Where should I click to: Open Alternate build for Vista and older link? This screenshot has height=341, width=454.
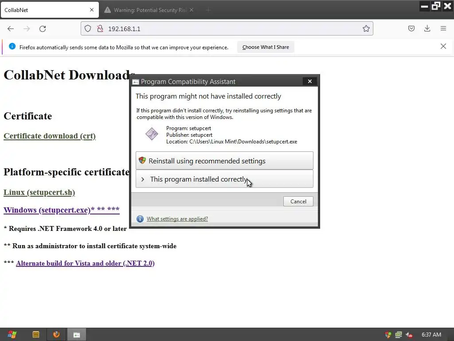(85, 263)
